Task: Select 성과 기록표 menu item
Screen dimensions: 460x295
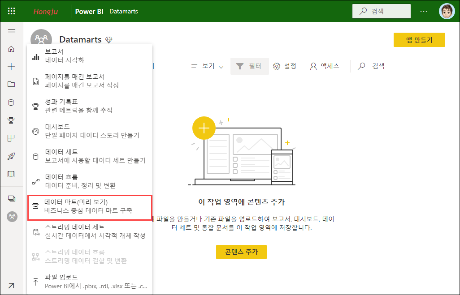Action: tap(90, 106)
